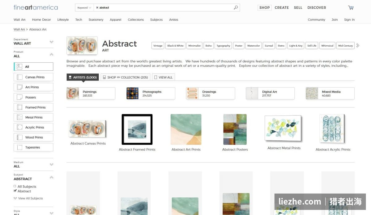Clear the abstract keyword tag

97,8
